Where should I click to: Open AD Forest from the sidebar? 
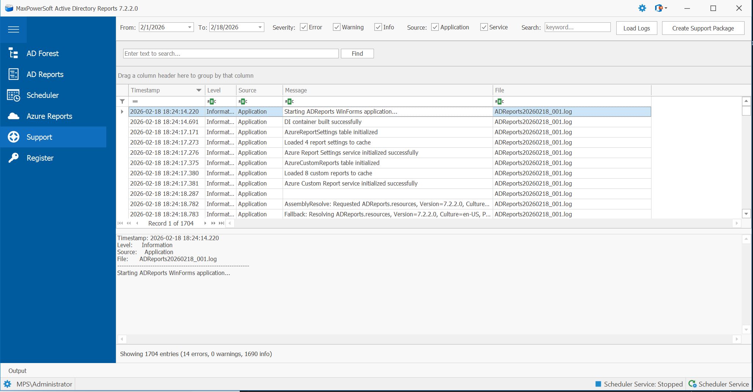pyautogui.click(x=42, y=54)
